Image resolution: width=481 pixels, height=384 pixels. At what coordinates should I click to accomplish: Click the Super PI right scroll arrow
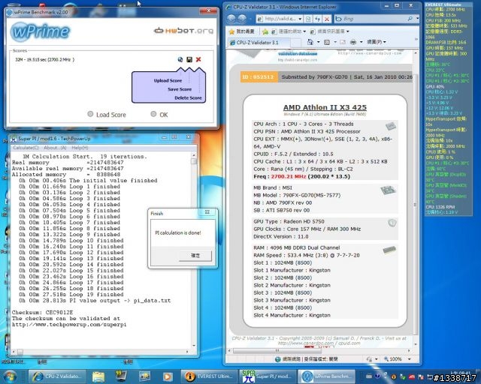pyautogui.click(x=187, y=352)
